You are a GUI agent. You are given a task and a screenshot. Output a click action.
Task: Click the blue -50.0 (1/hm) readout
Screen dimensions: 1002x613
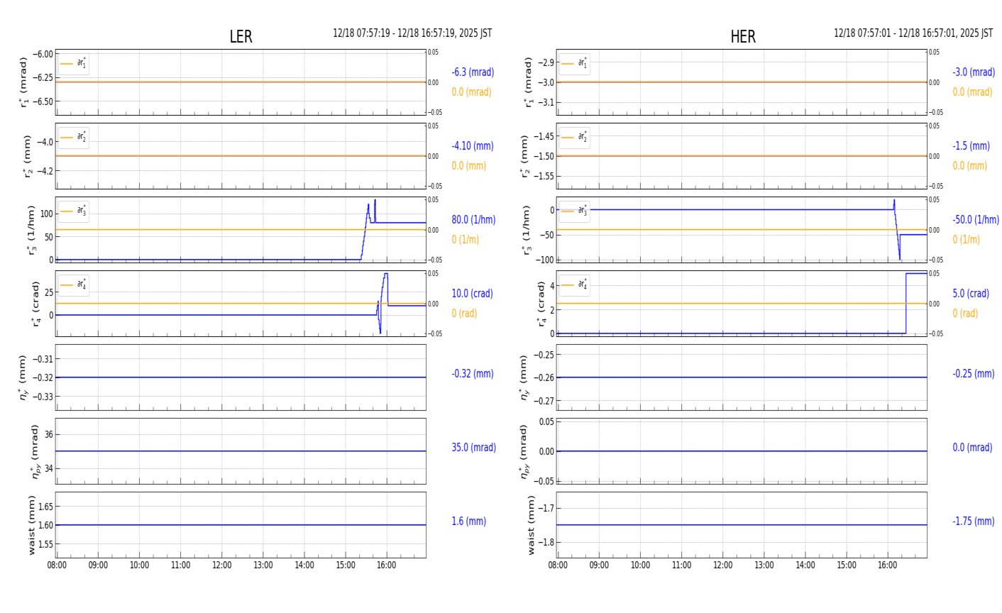[x=976, y=220]
